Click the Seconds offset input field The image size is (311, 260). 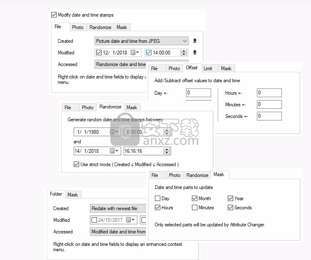[269, 116]
